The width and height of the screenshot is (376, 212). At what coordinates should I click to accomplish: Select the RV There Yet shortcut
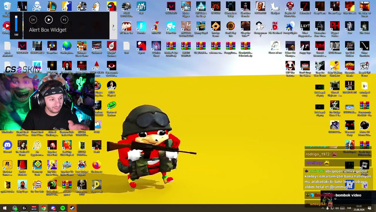click(126, 28)
